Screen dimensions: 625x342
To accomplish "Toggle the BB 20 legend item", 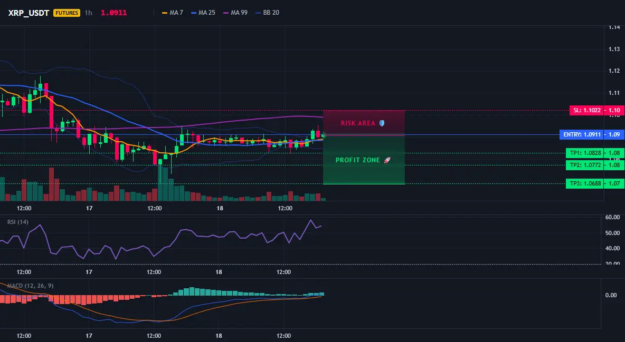I will [267, 13].
